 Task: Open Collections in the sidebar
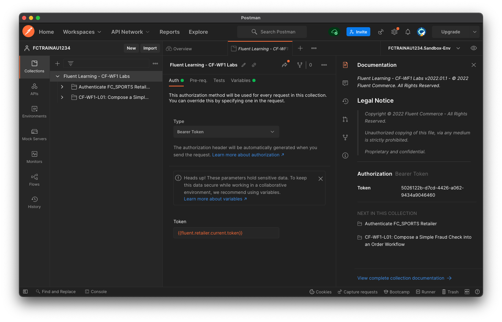(x=34, y=67)
